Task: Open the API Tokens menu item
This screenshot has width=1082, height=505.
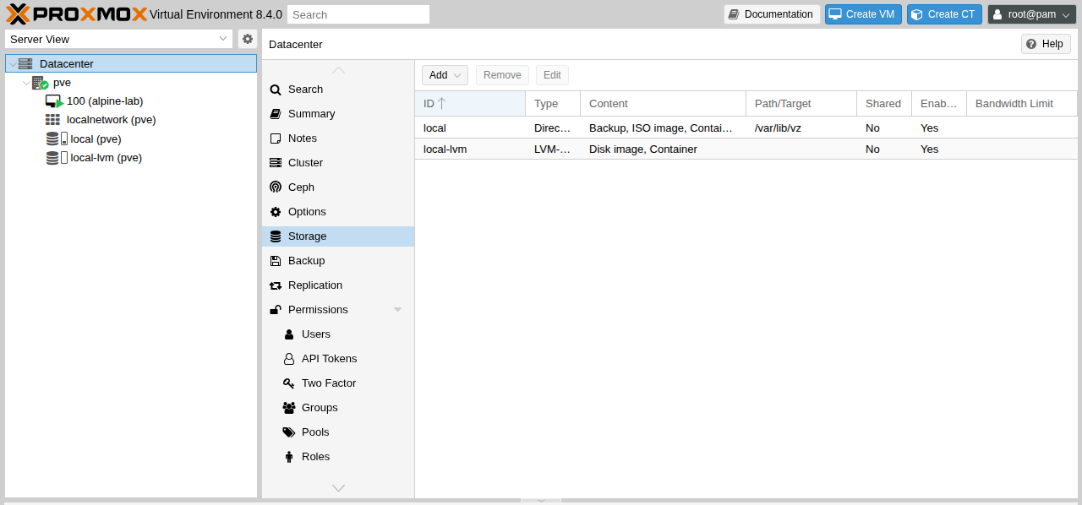Action: (338, 359)
